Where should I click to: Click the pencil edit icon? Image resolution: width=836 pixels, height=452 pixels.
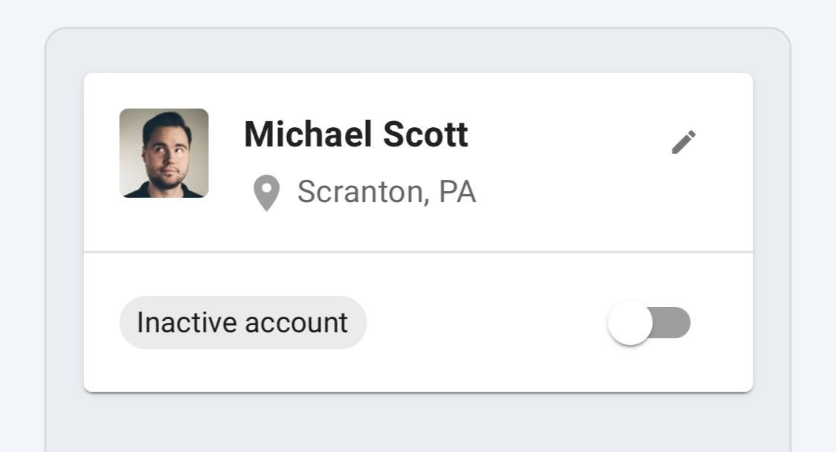tap(684, 142)
